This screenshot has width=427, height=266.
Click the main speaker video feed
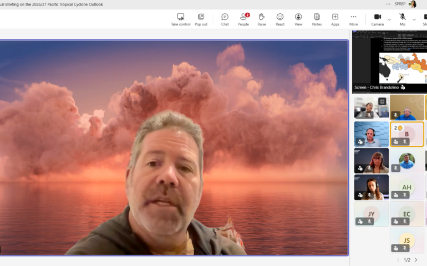point(174,147)
